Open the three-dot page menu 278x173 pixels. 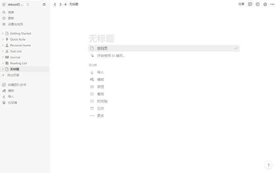coord(272,4)
